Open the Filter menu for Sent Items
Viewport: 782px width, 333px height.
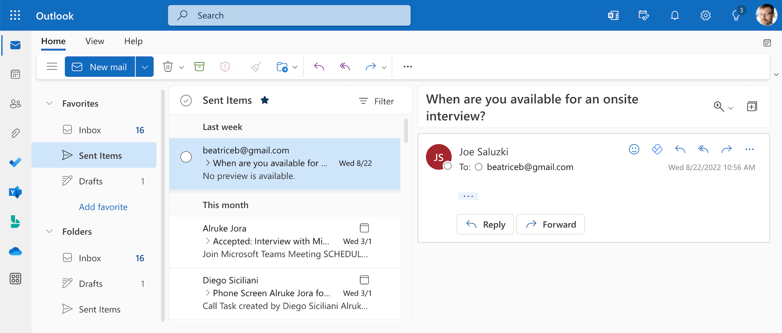tap(376, 101)
